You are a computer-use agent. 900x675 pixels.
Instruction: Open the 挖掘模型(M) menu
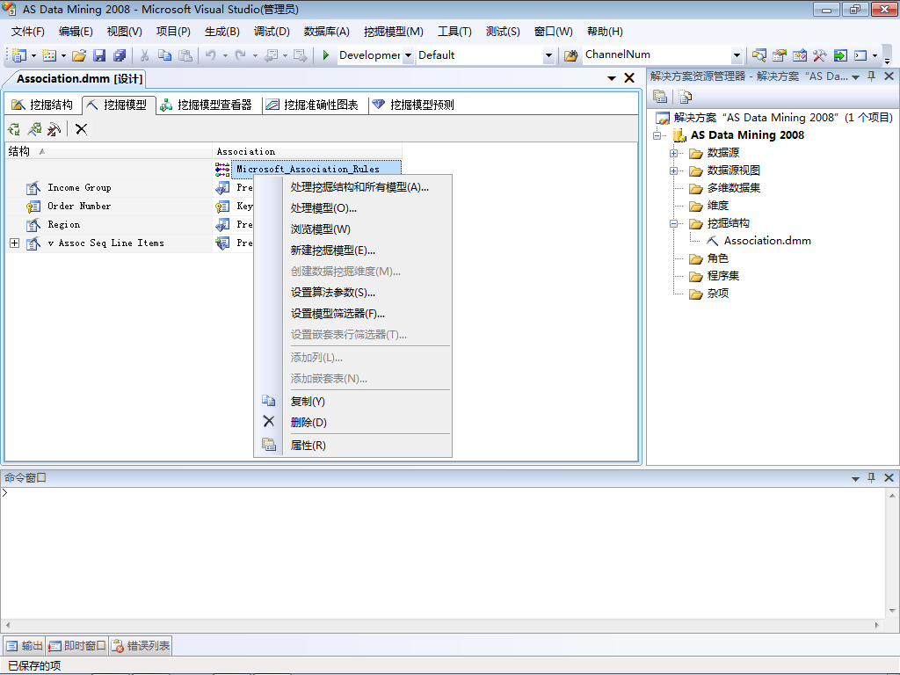tap(393, 32)
